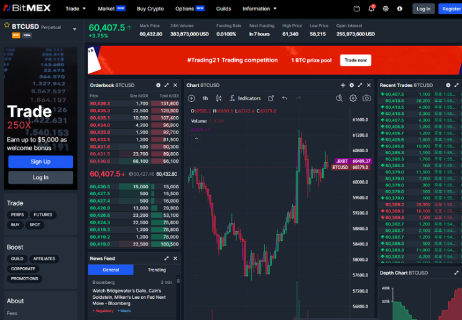Click the top bar Log In button
462x320 pixels.
click(x=423, y=9)
